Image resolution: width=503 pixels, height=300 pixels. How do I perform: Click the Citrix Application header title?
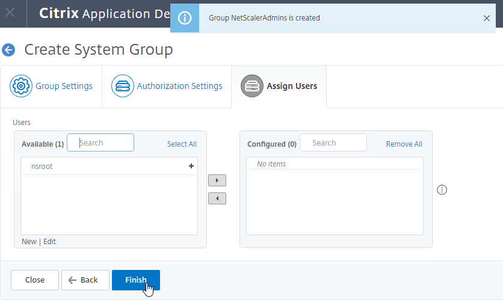(x=105, y=13)
